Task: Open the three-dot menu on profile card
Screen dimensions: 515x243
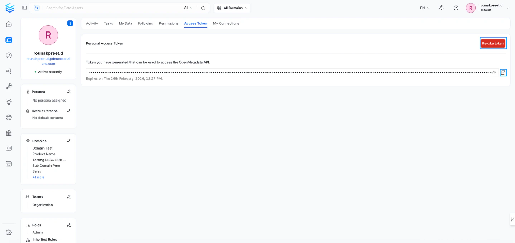Action: pos(70,23)
